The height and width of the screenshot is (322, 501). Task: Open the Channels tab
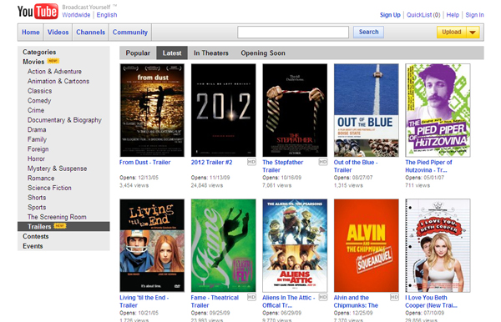pos(90,33)
